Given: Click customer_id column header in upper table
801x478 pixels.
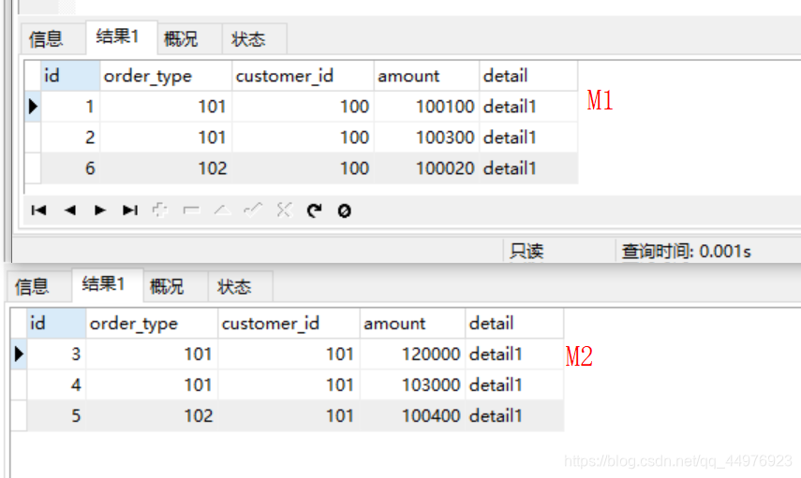Looking at the screenshot, I should coord(303,76).
